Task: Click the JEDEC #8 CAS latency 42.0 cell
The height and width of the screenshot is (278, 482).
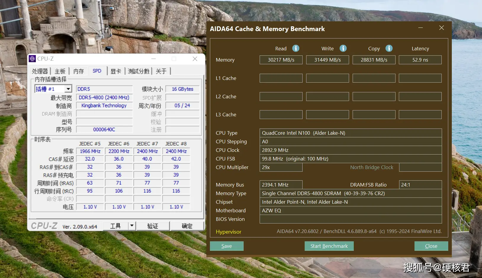Action: 176,159
